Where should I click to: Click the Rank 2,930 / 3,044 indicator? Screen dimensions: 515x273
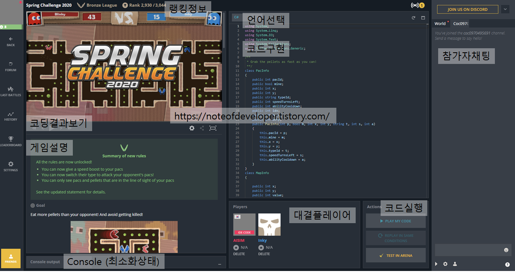tap(144, 5)
